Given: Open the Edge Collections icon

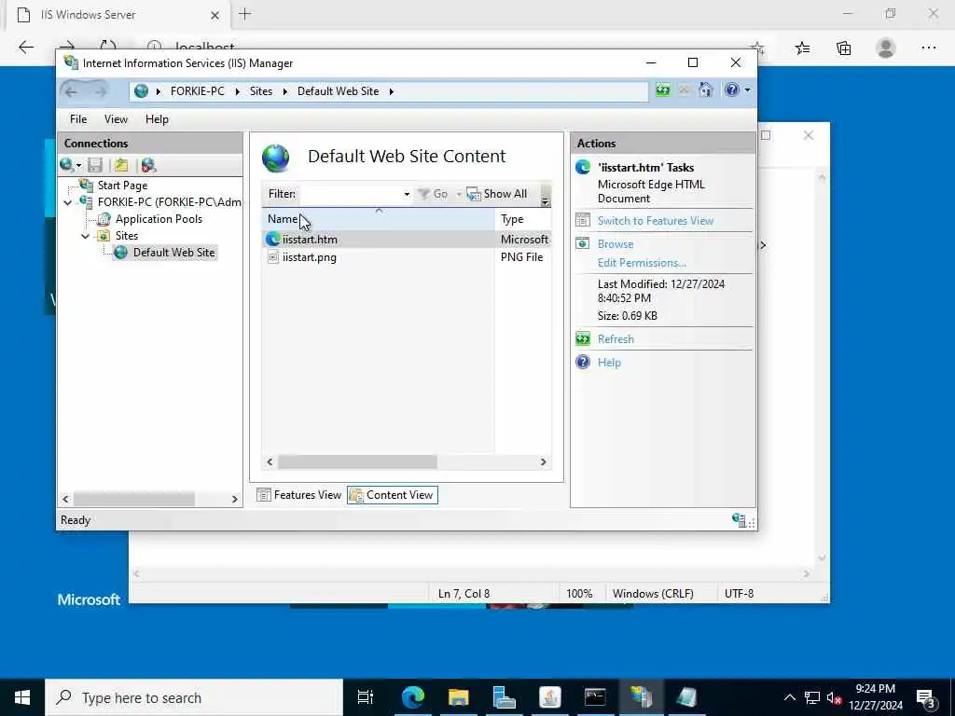Looking at the screenshot, I should [843, 48].
